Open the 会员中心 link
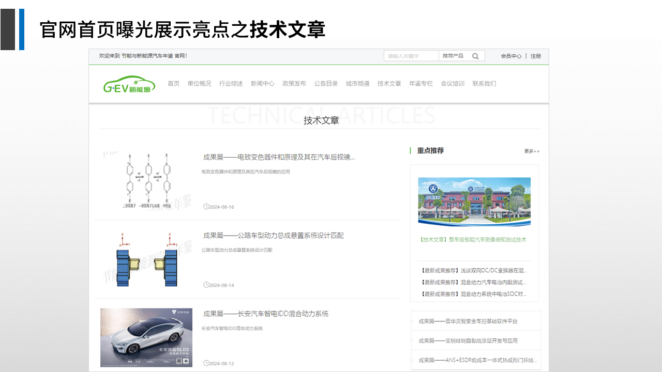662x372 pixels. coord(510,56)
